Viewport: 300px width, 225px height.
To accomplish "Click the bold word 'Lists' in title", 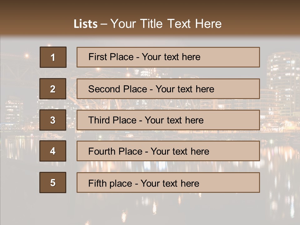I will coord(86,24).
